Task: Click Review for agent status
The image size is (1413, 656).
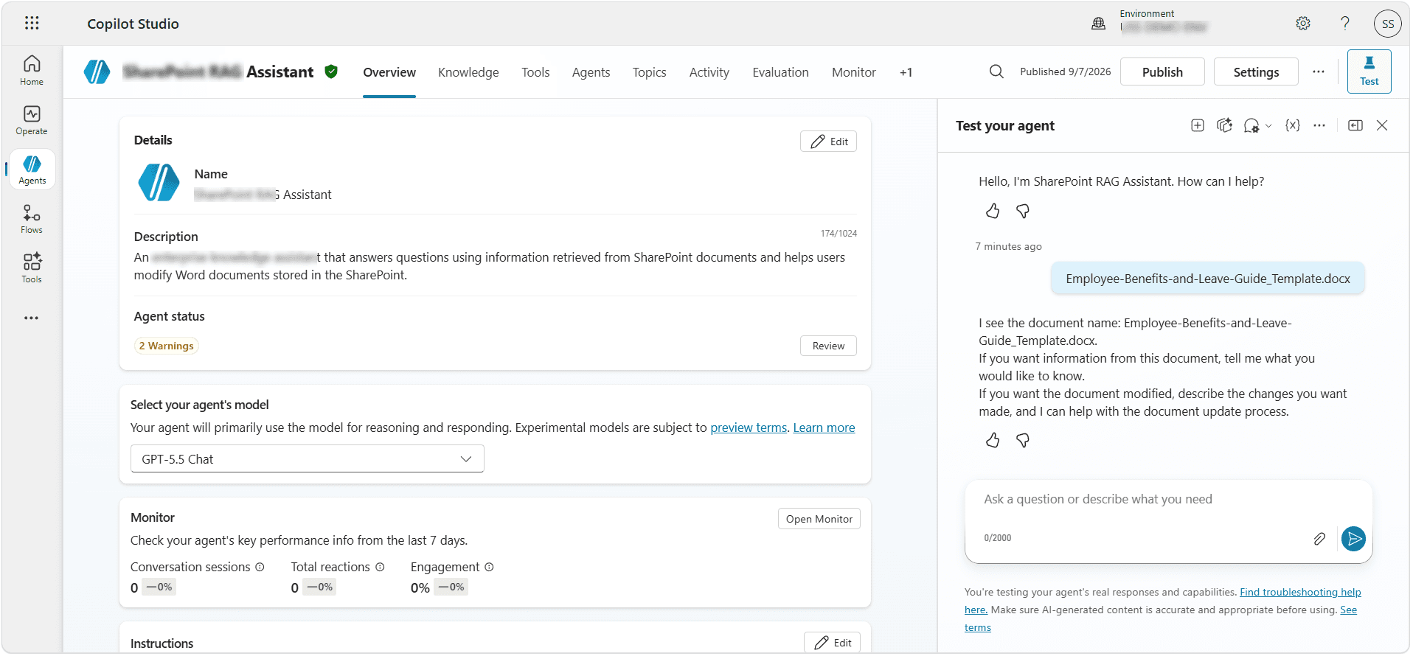Action: click(x=828, y=346)
